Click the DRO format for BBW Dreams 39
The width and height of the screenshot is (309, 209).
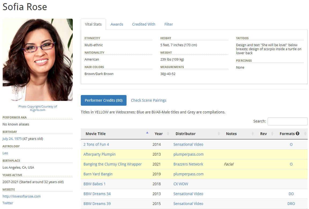[x=291, y=203]
